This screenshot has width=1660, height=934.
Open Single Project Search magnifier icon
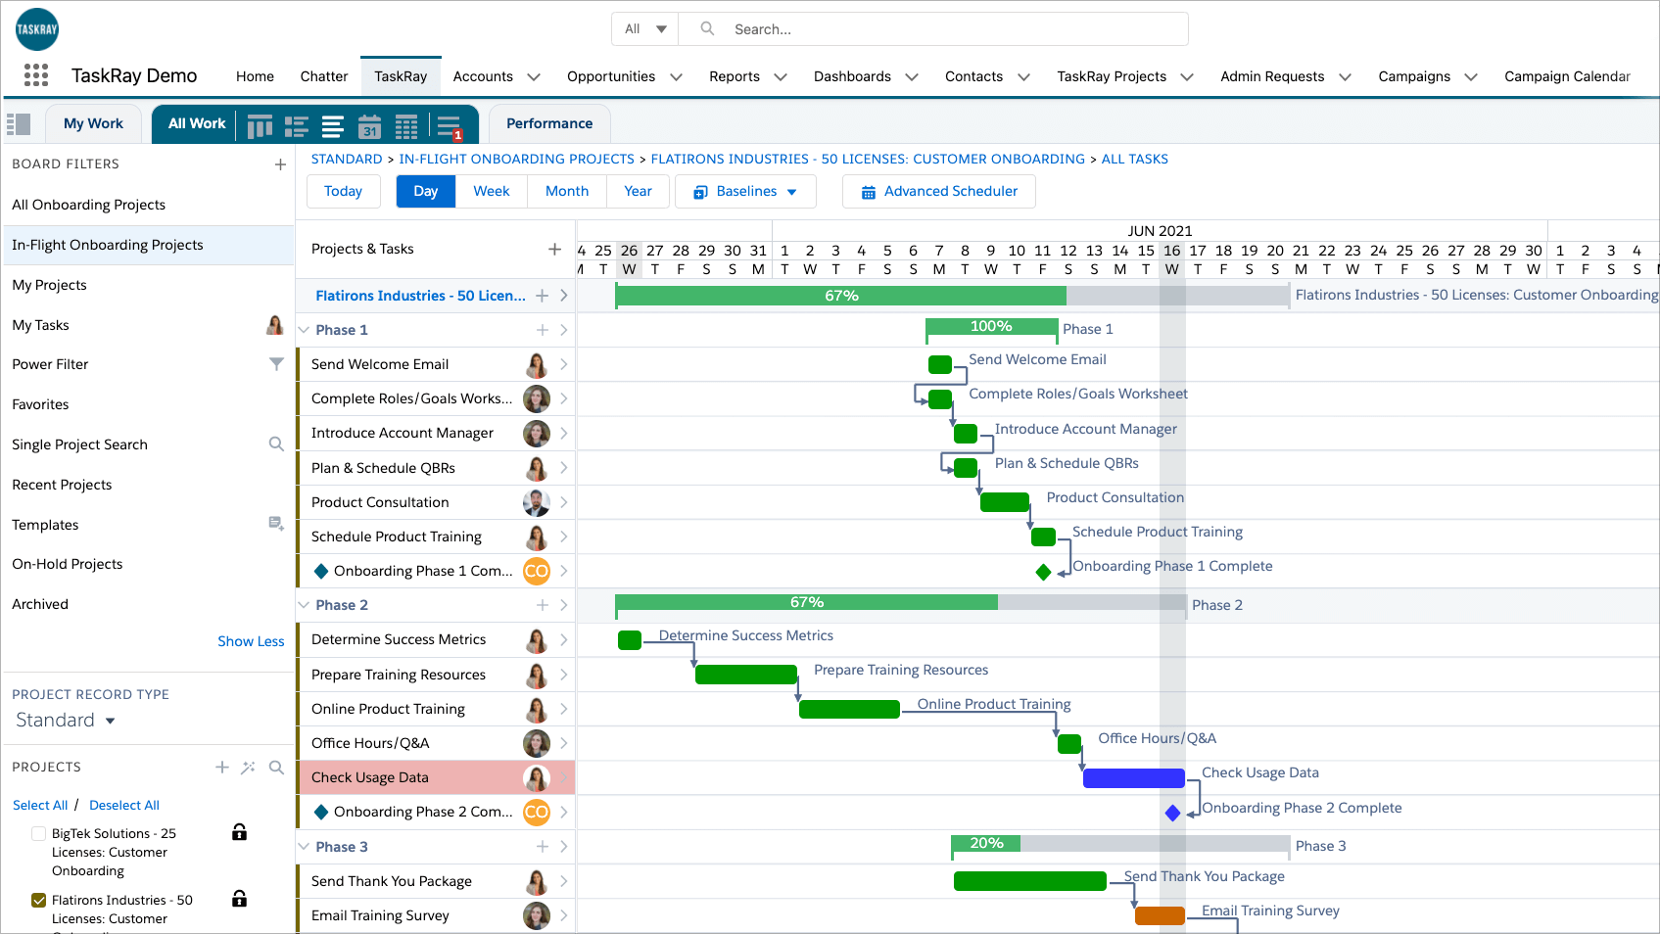(276, 444)
